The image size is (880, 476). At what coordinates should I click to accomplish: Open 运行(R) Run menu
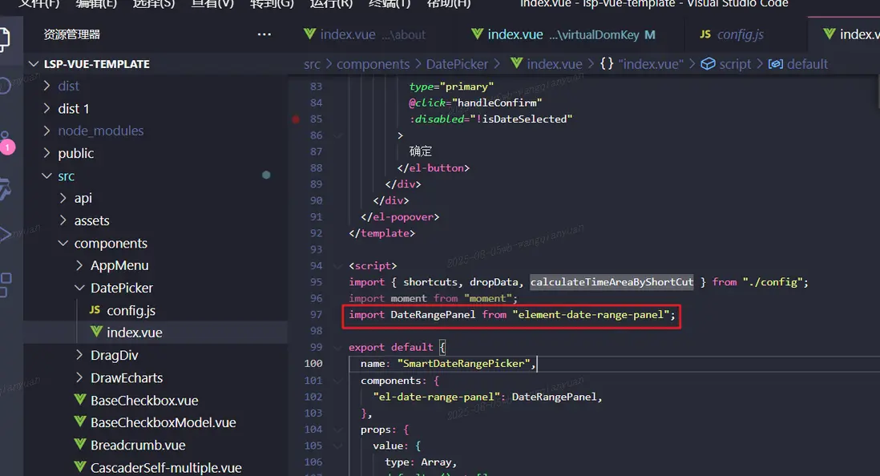click(x=331, y=4)
